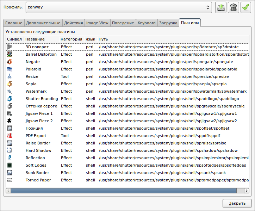Click the Soft Edges name
Image resolution: width=255 pixels, height=211 pixels.
point(36,165)
